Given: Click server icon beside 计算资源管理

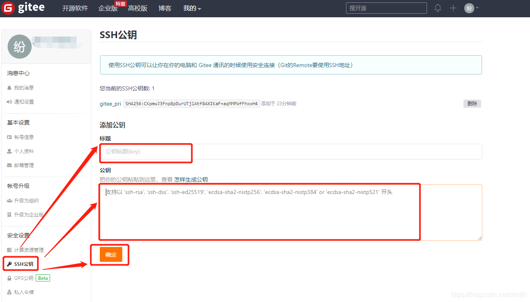Looking at the screenshot, I should 9,250.
